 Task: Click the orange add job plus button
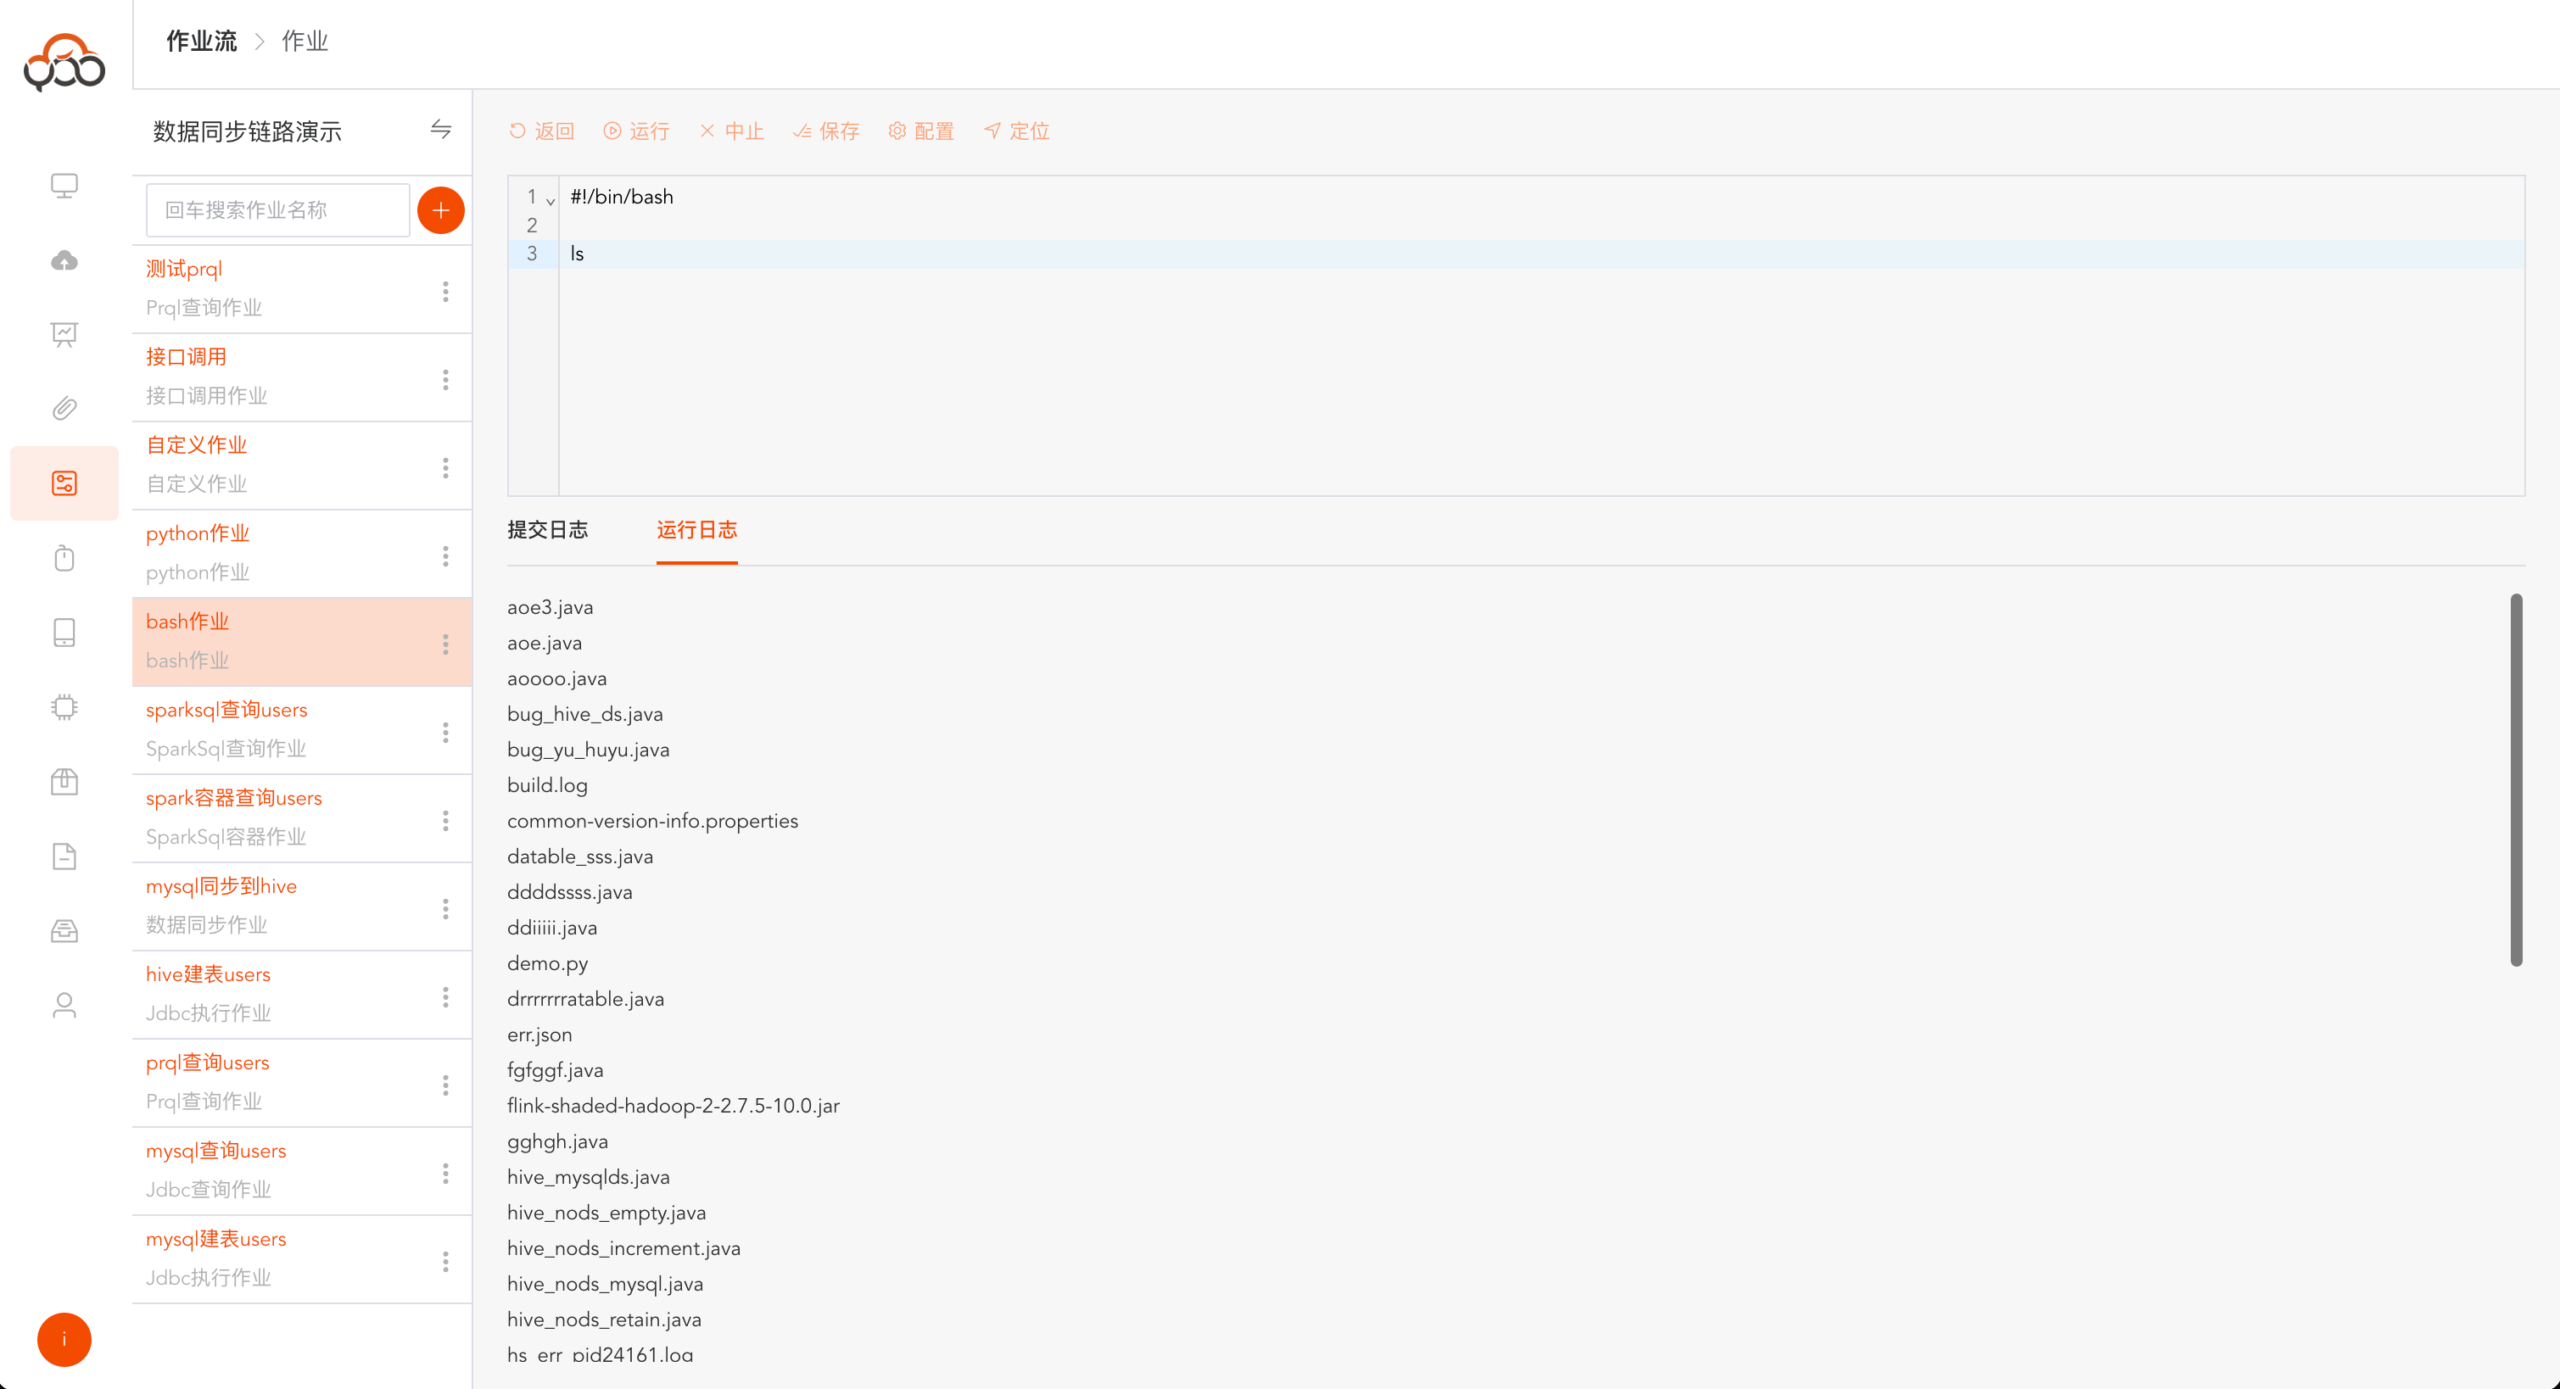pyautogui.click(x=440, y=209)
